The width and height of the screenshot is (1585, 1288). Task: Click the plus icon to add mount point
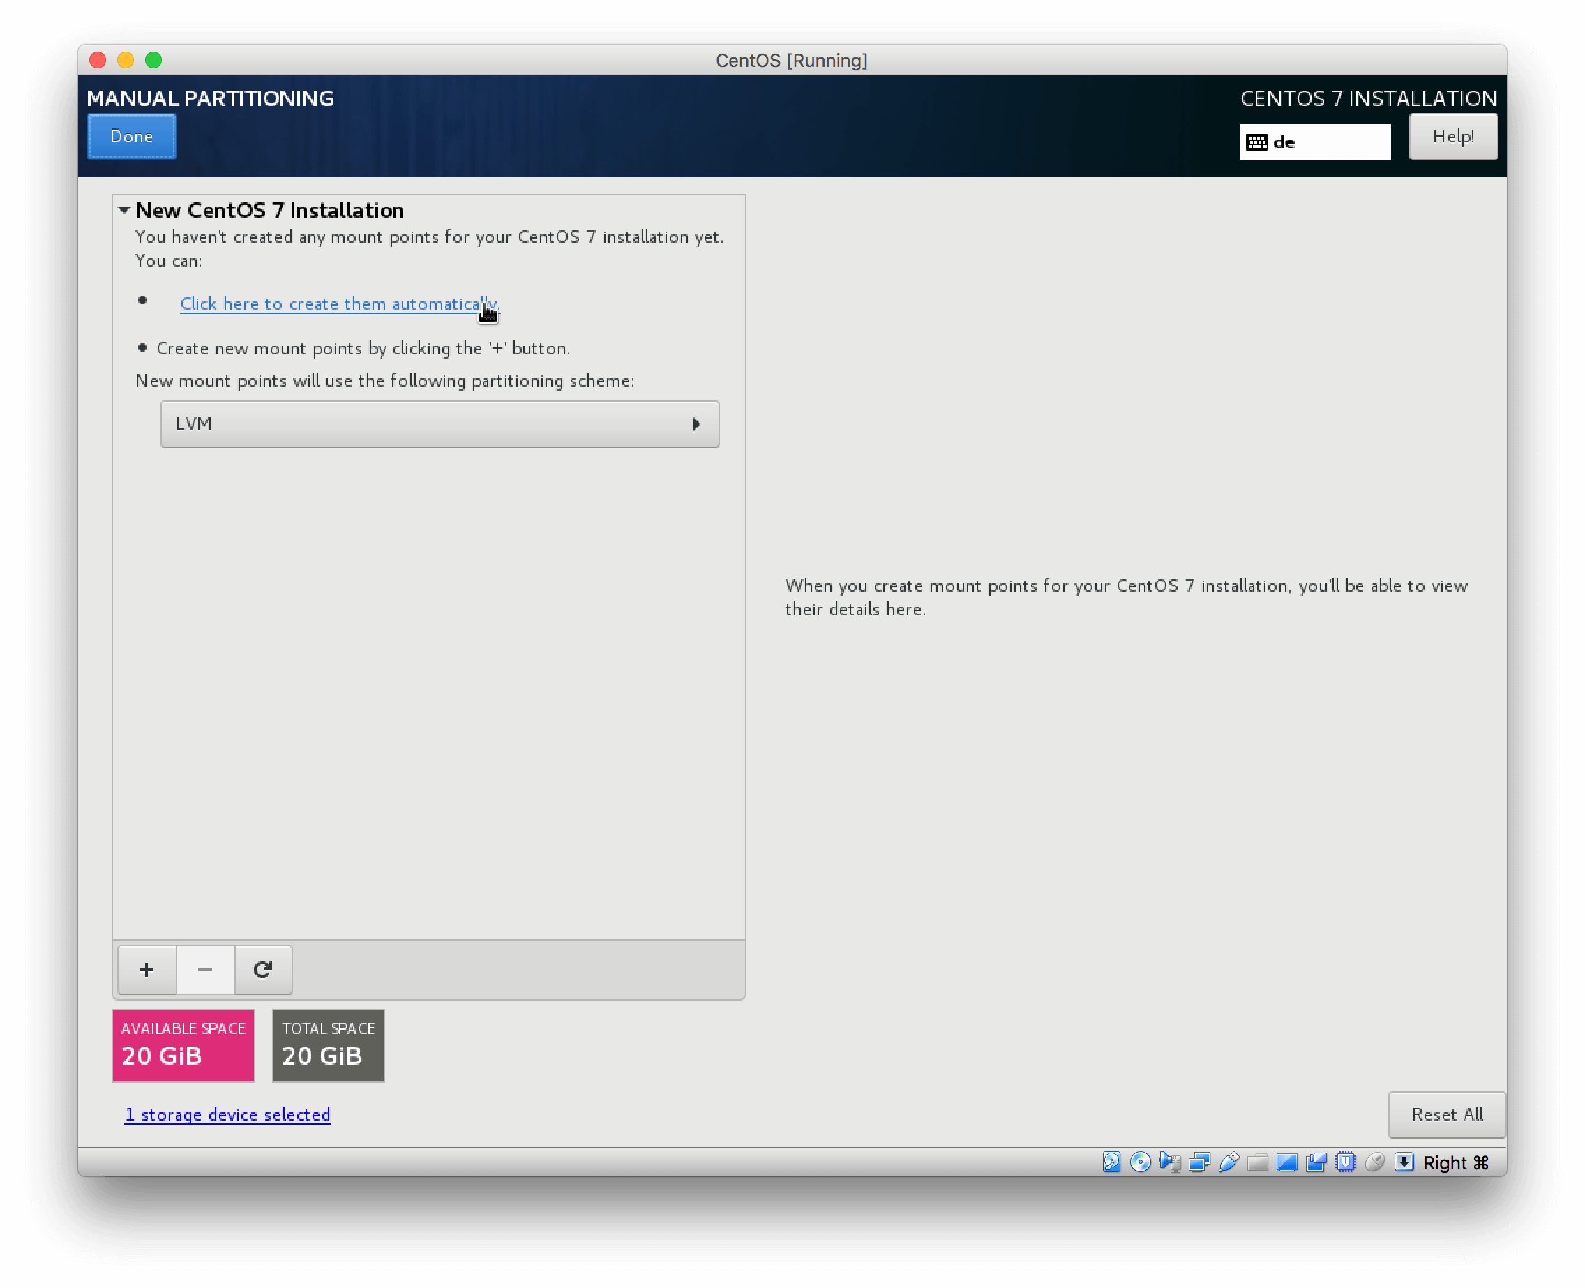(x=147, y=970)
